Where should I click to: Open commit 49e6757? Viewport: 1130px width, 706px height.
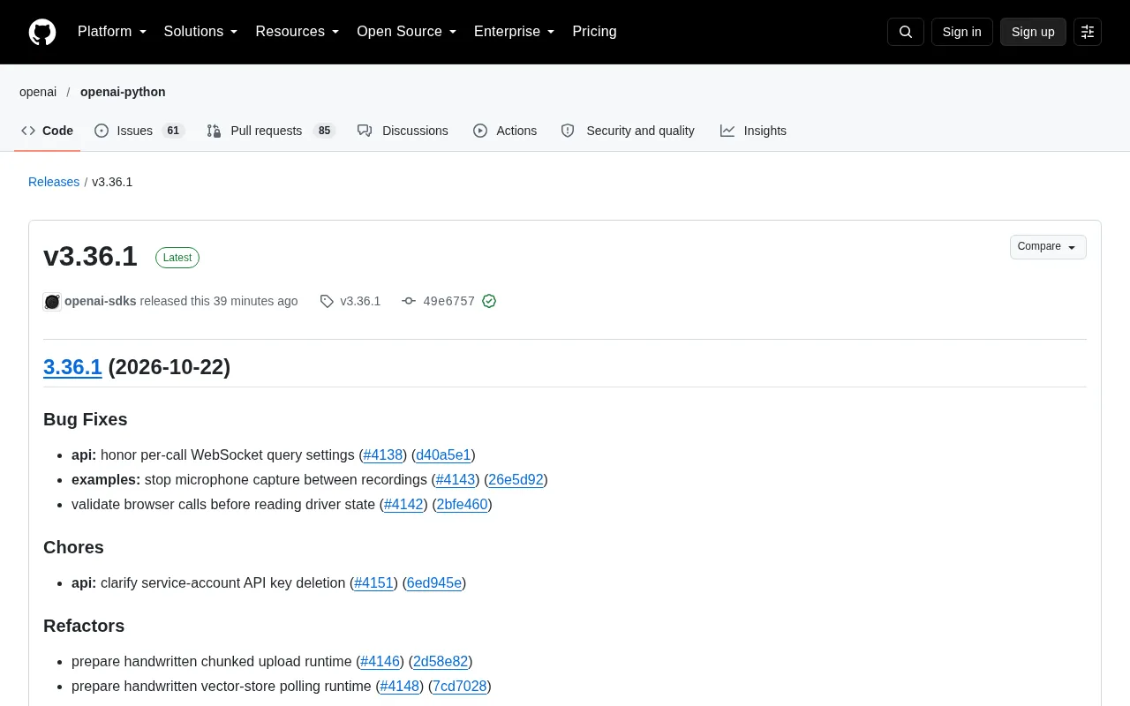tap(448, 301)
